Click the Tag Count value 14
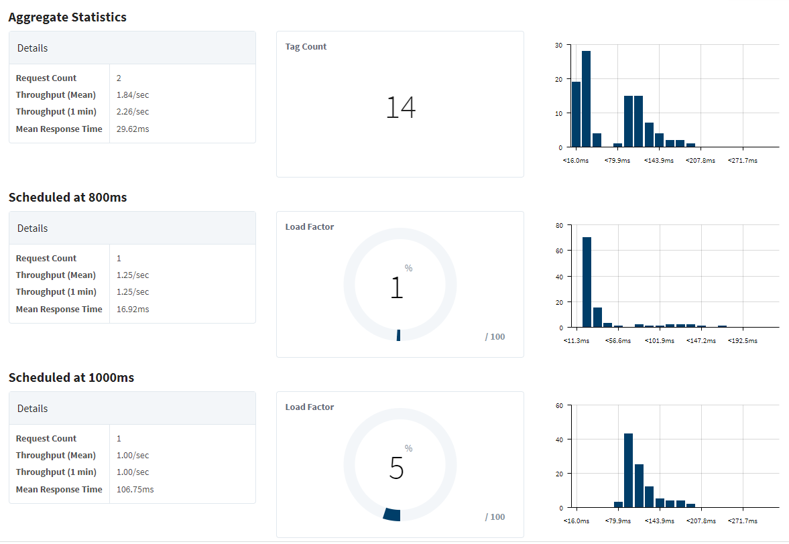Screen dimensions: 789x544 (x=401, y=108)
